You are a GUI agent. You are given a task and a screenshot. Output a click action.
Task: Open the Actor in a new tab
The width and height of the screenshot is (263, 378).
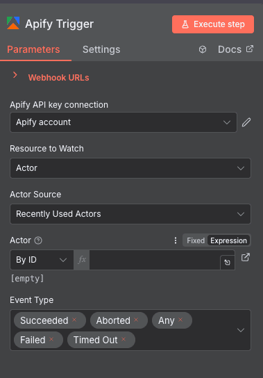[246, 257]
